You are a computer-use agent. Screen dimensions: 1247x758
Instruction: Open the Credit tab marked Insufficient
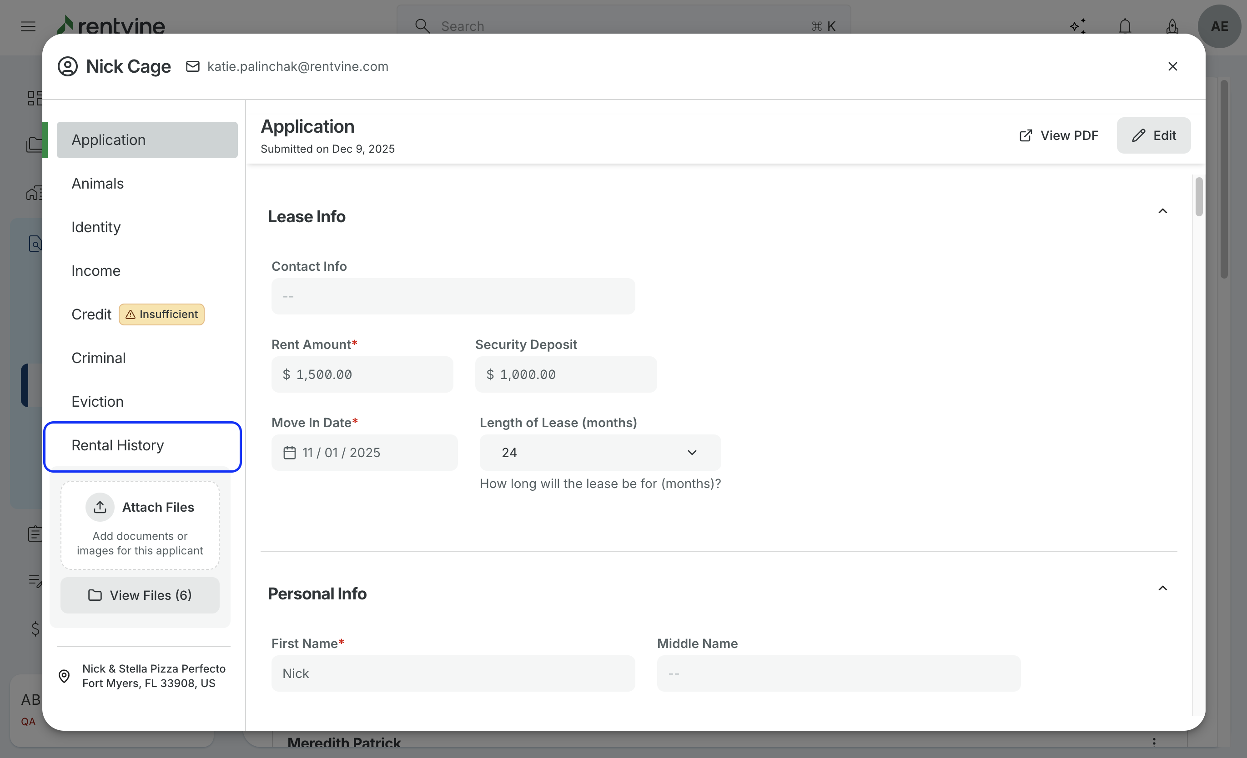(x=91, y=314)
